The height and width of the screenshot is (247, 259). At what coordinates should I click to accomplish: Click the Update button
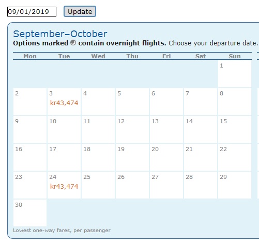point(80,11)
